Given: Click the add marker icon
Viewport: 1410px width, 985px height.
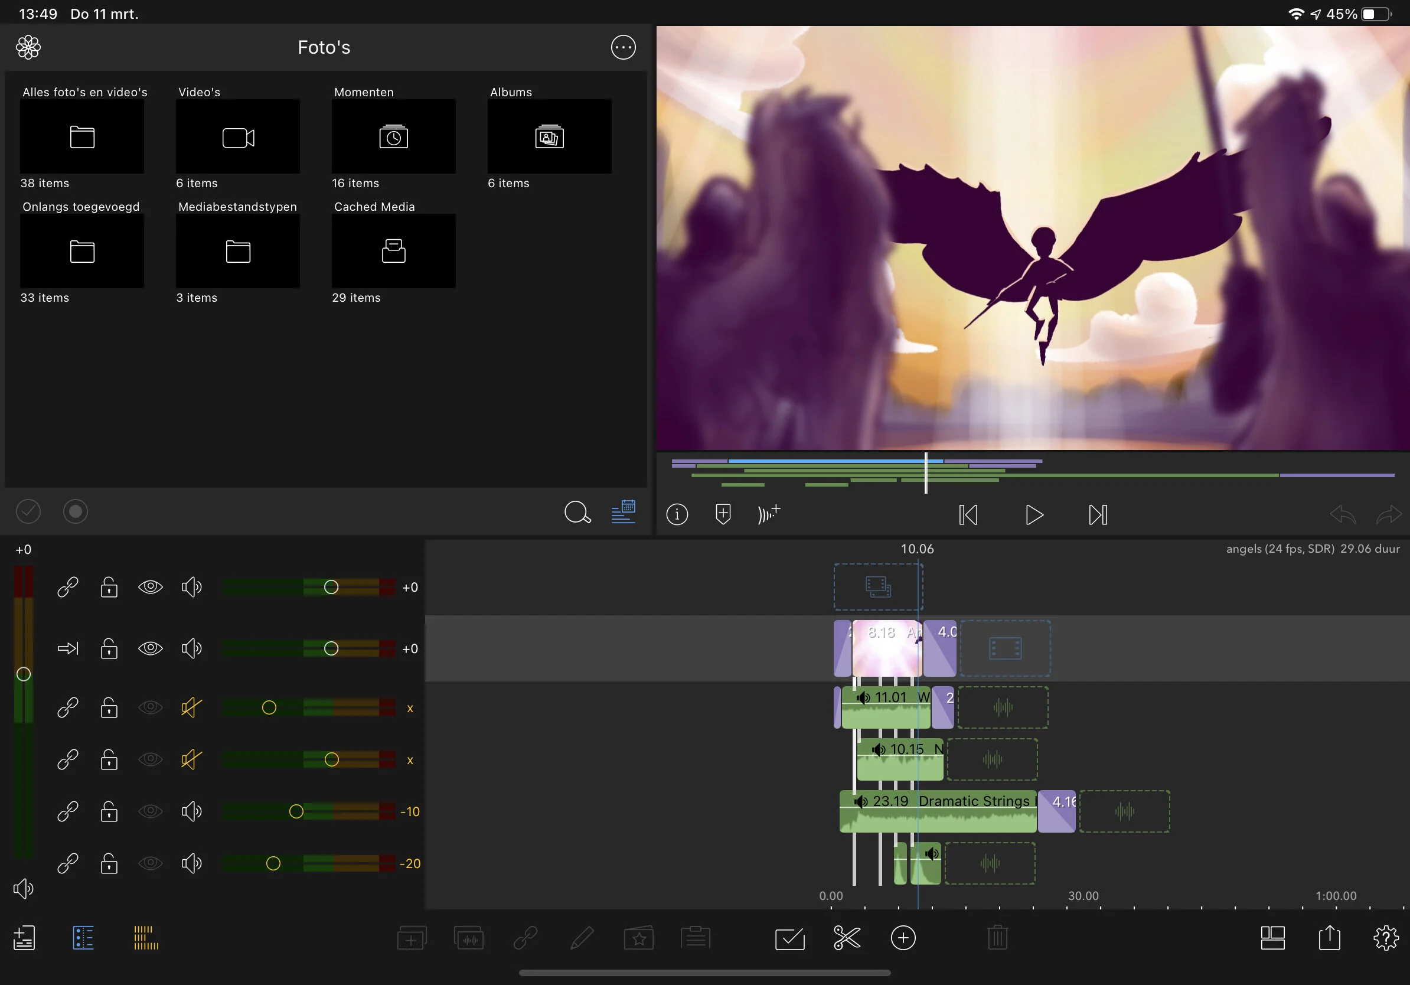Looking at the screenshot, I should pos(723,514).
